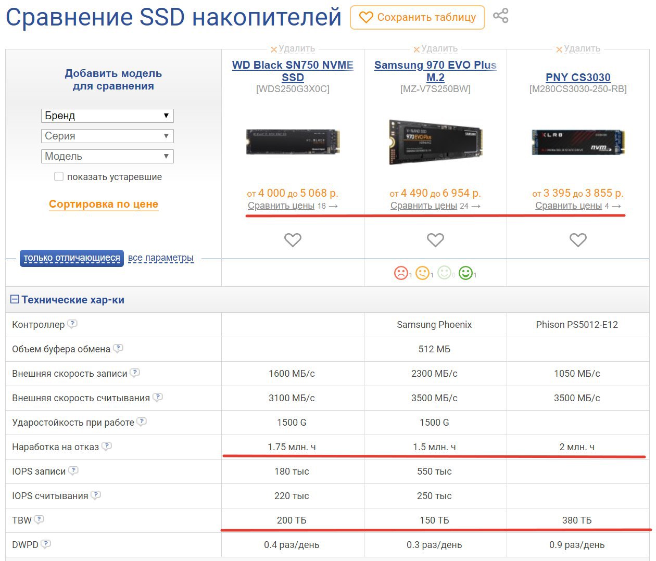The width and height of the screenshot is (656, 561).
Task: Collapse the Технические хар-ки section
Action: point(15,299)
